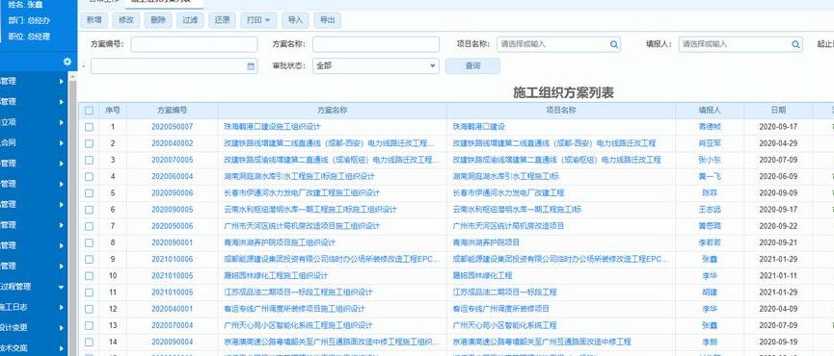Open 珠海鹤港口建设施工组织设计 plan name link

tap(272, 127)
